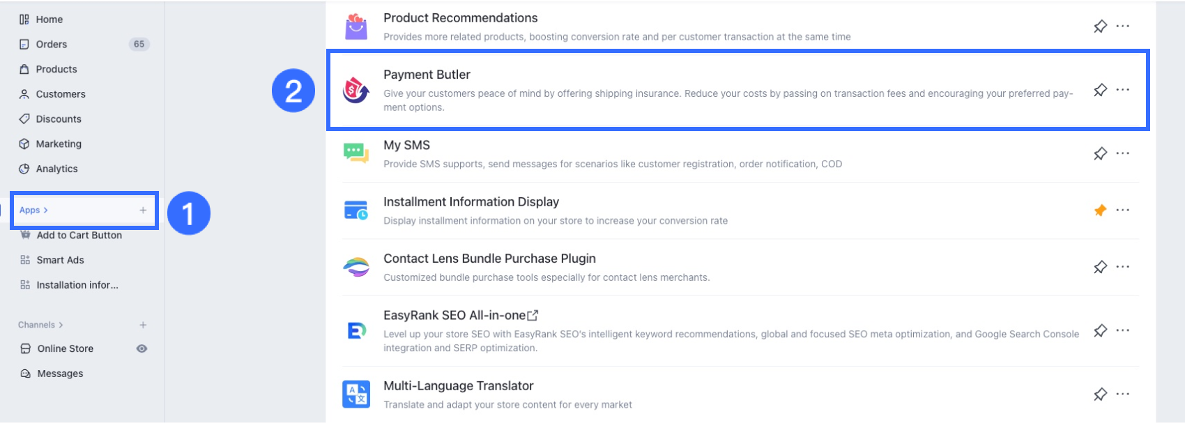This screenshot has width=1185, height=423.
Task: Pin the Payment Butler app
Action: point(1100,90)
